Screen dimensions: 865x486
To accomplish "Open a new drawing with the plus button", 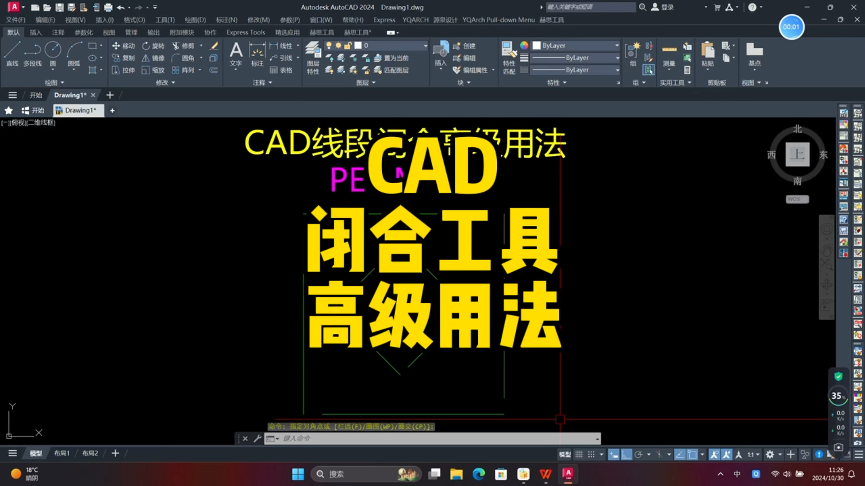I will [110, 95].
